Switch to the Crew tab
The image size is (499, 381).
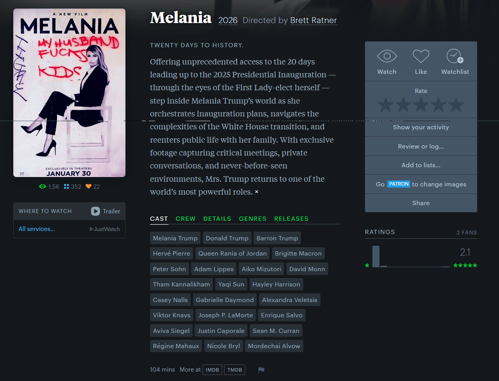[x=186, y=219]
